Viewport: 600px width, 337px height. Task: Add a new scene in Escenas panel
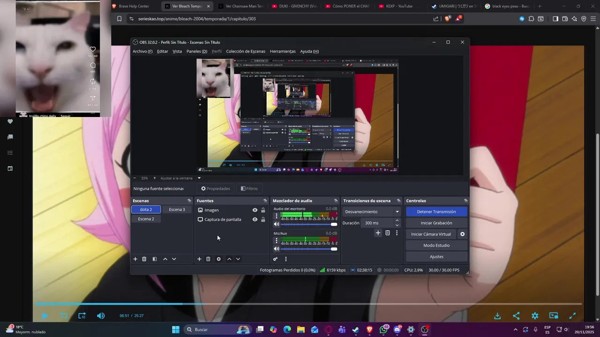click(x=135, y=259)
